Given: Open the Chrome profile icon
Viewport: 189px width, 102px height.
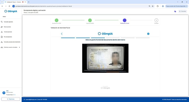Looking at the screenshot, I should [x=163, y=6].
